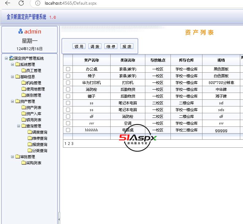
Task: Open 维修查询 in the sidebar tree
Action: point(40,138)
